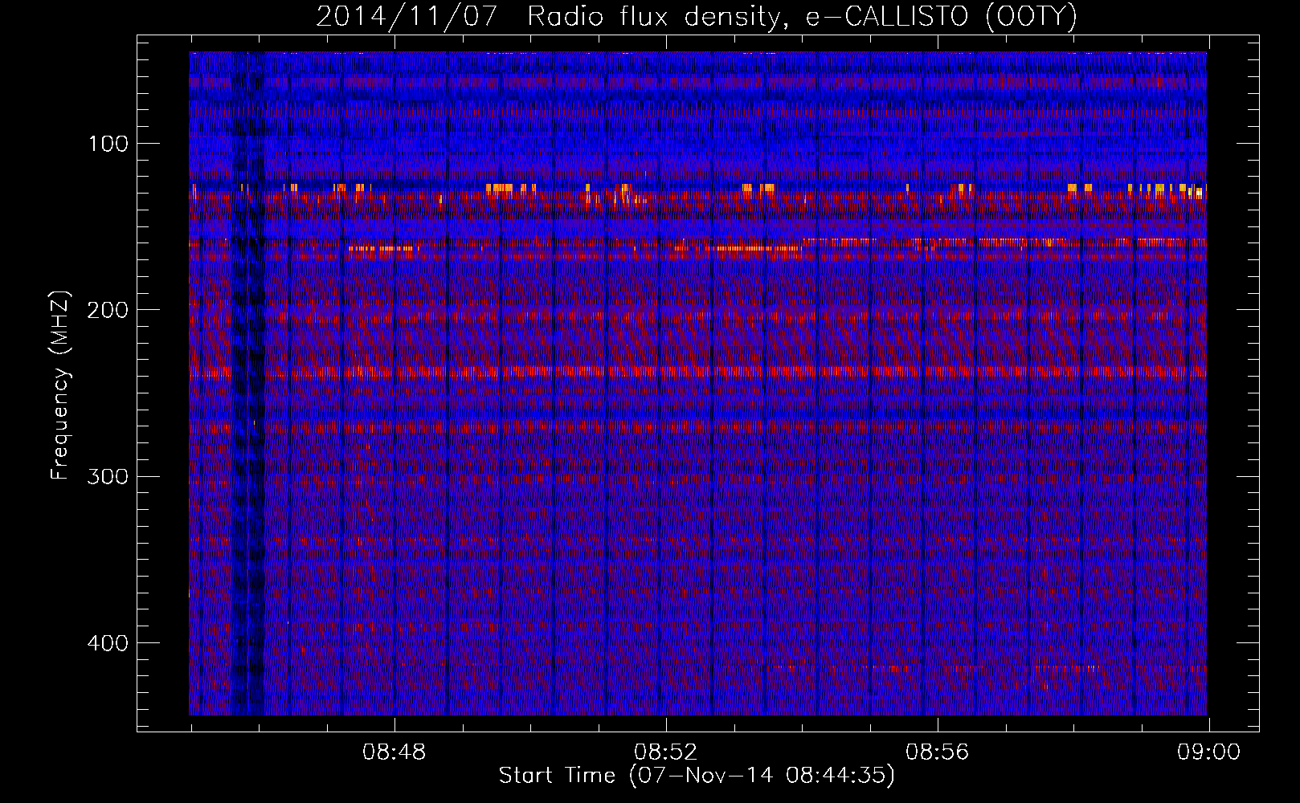Screen dimensions: 1300x803
Task: Click the 200 tick label on frequency axis
Action: pos(108,310)
